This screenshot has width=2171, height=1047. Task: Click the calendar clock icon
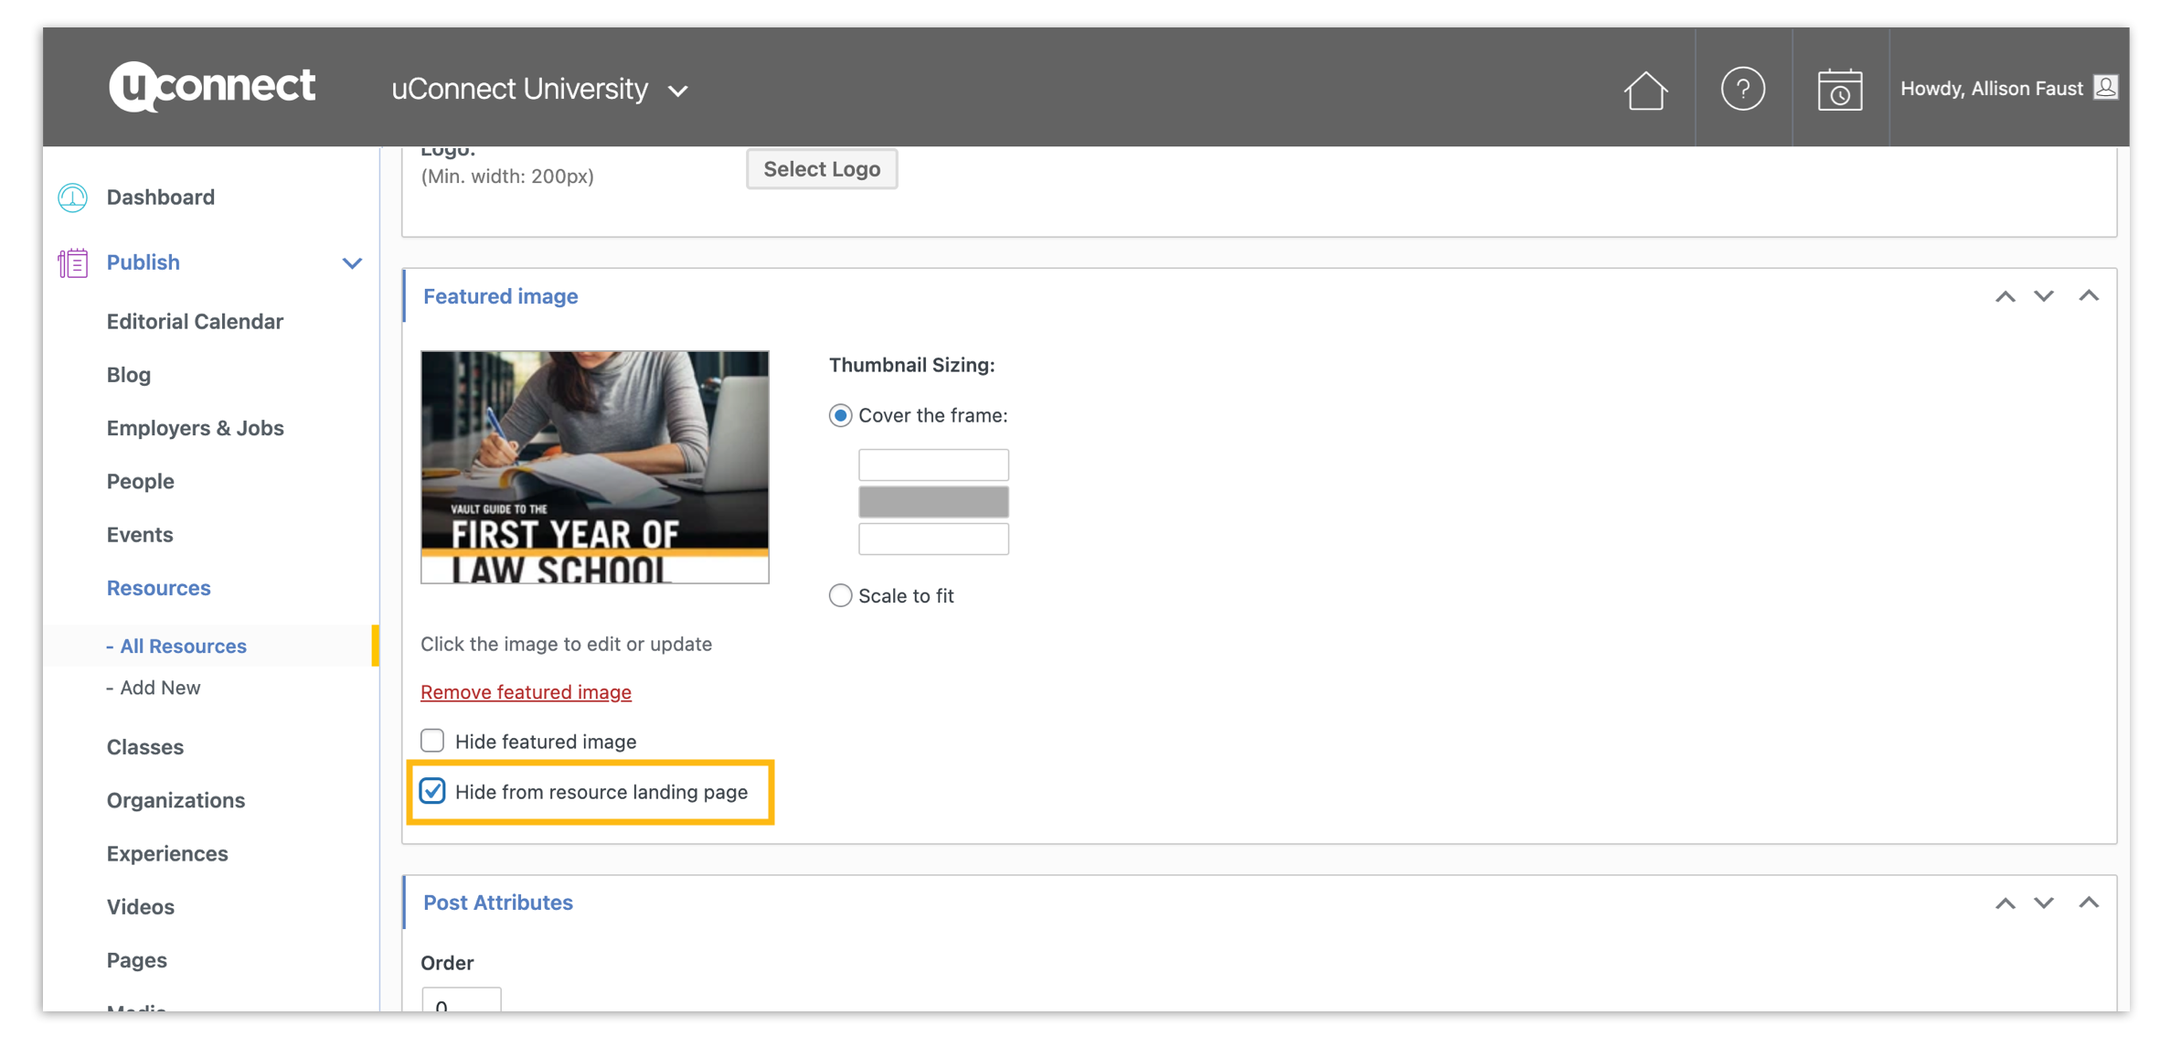click(x=1839, y=90)
